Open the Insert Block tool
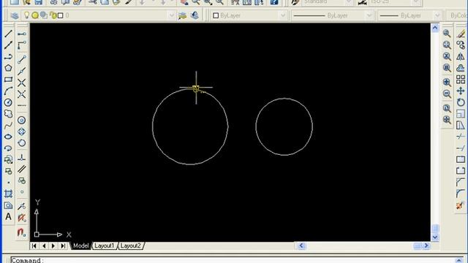This screenshot has width=468, height=263. coord(8,159)
